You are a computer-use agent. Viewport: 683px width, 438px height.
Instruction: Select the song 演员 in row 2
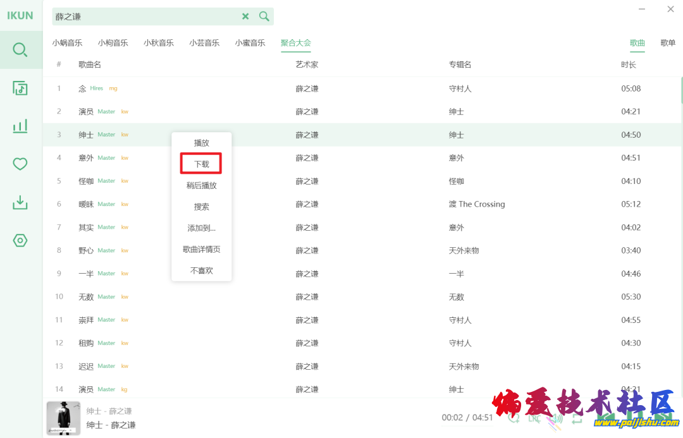pos(86,112)
